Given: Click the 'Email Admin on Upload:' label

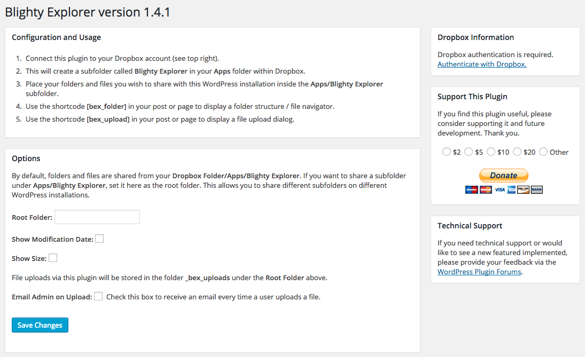Looking at the screenshot, I should [x=52, y=297].
